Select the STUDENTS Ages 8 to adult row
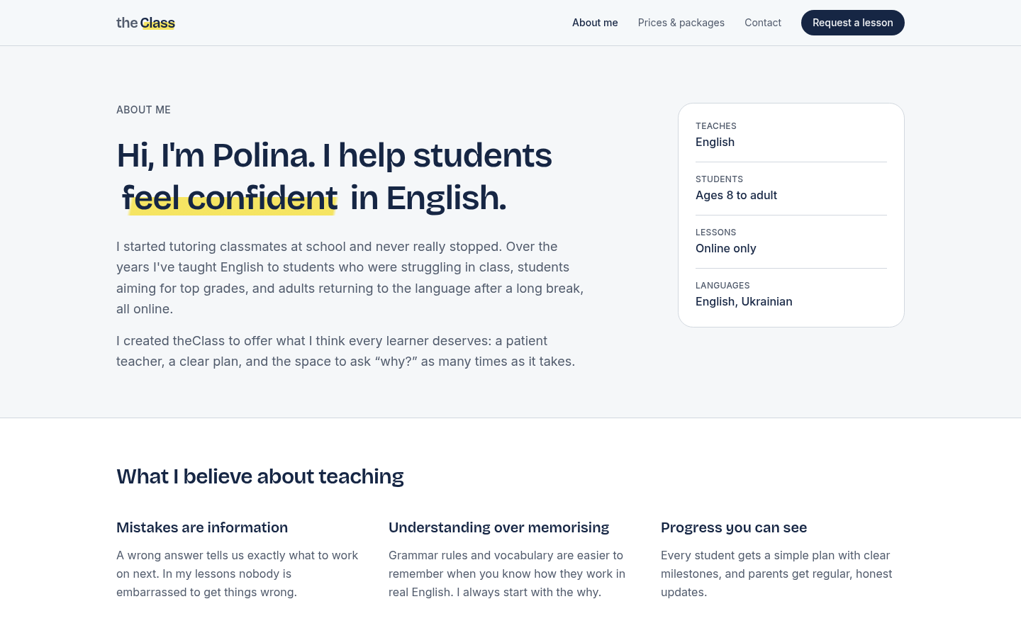This screenshot has width=1021, height=638. [791, 188]
